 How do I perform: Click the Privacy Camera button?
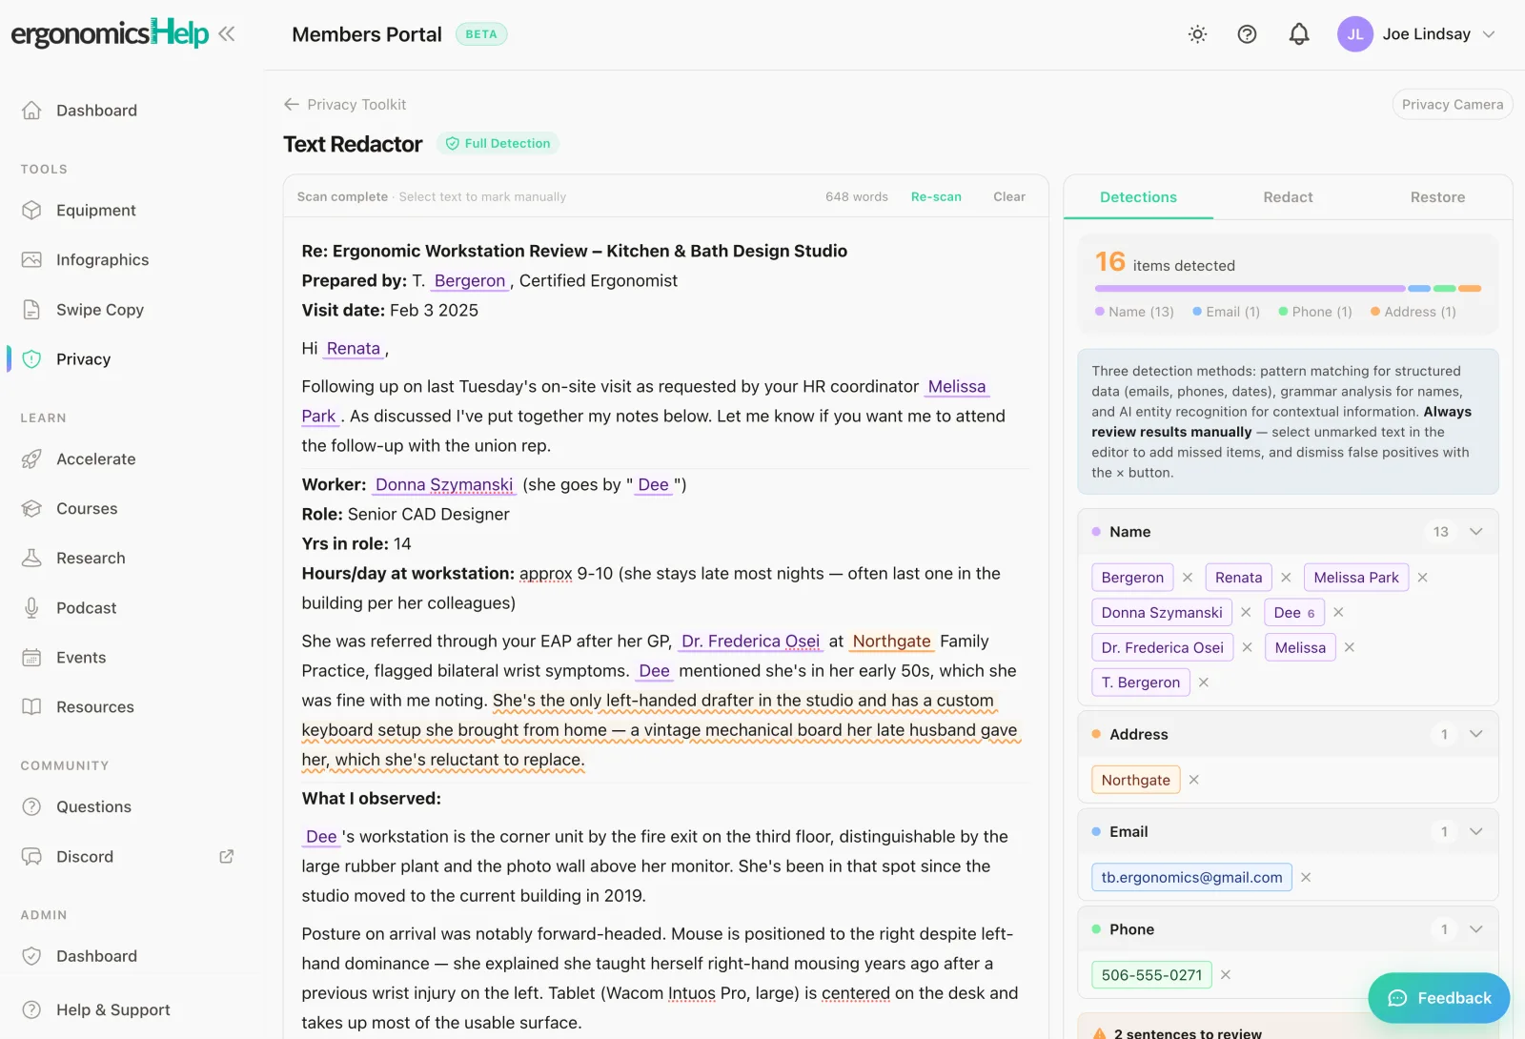point(1452,105)
